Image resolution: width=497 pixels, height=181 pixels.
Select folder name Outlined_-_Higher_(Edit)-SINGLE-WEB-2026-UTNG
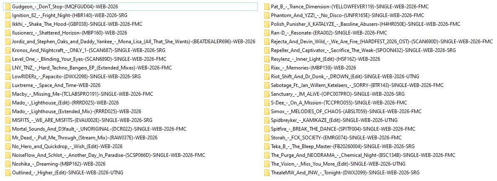(67, 173)
